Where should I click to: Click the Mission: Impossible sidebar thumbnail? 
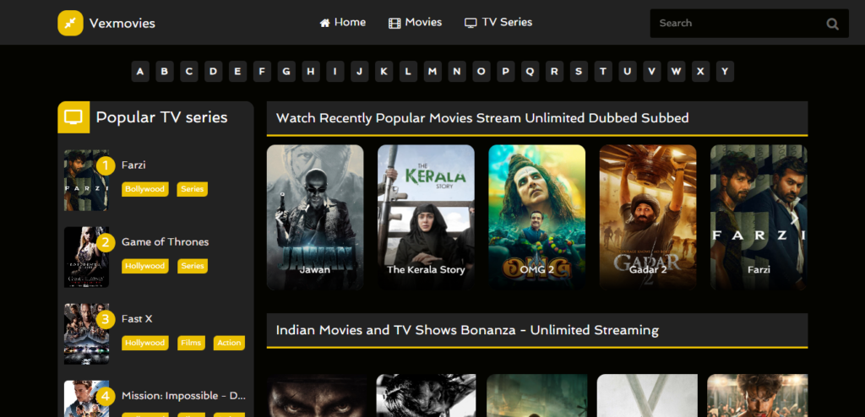[86, 398]
